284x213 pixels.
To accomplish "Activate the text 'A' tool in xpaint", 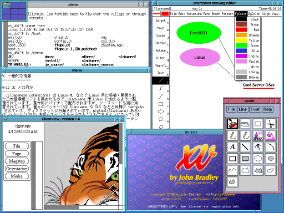I will click(232, 147).
